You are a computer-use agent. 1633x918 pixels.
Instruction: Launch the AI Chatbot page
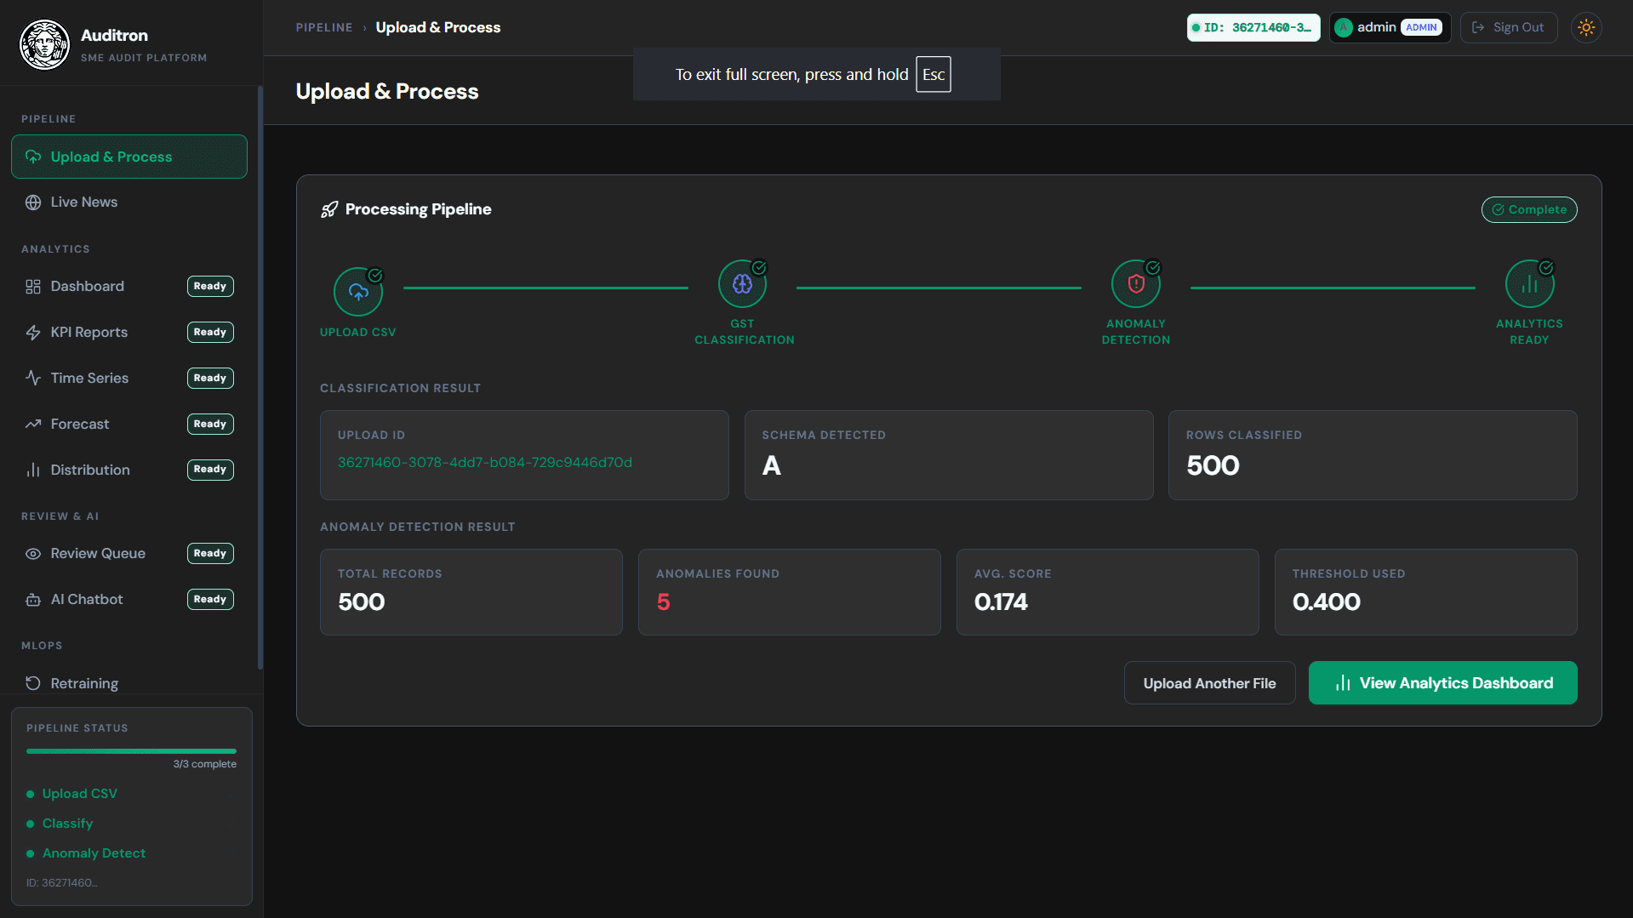129,600
